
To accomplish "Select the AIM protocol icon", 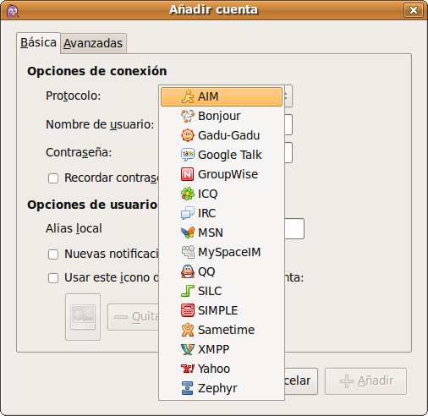I will tap(188, 96).
